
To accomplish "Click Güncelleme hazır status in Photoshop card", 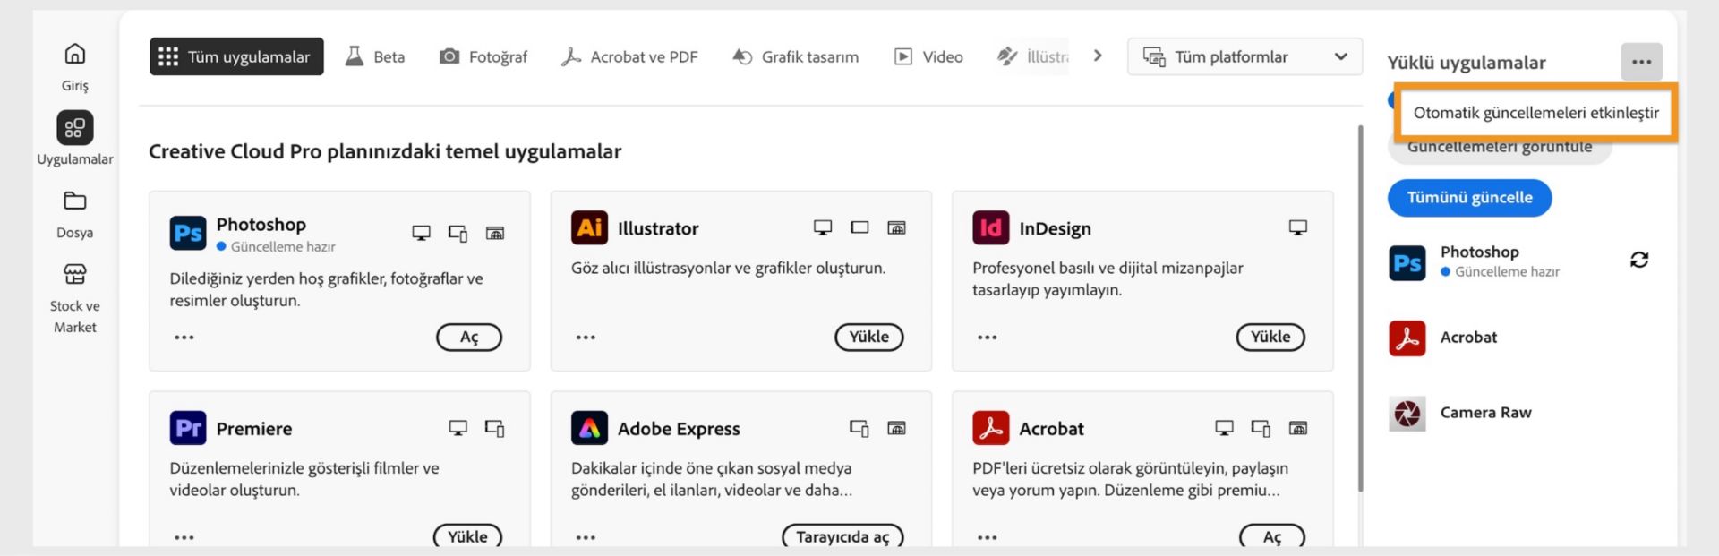I will tap(276, 247).
